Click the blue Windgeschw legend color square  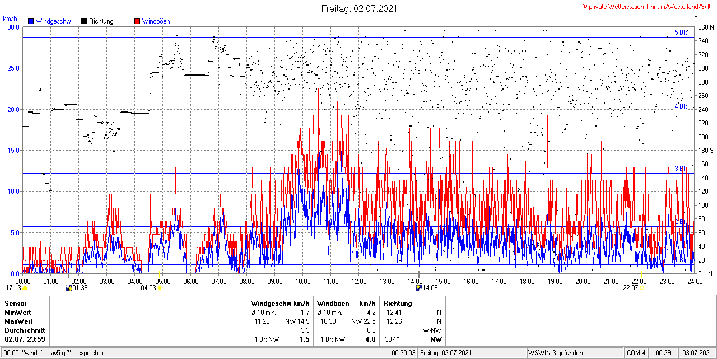(x=31, y=21)
